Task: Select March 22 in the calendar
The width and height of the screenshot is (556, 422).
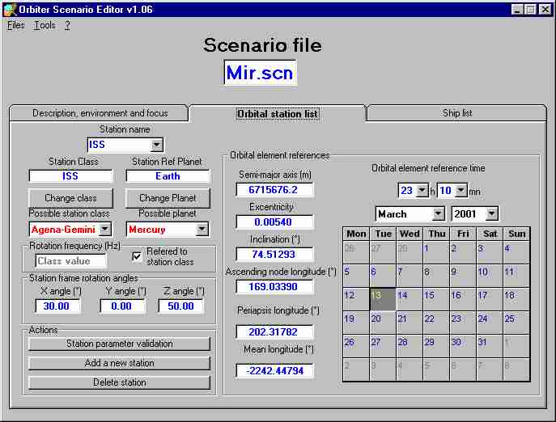Action: [x=435, y=323]
